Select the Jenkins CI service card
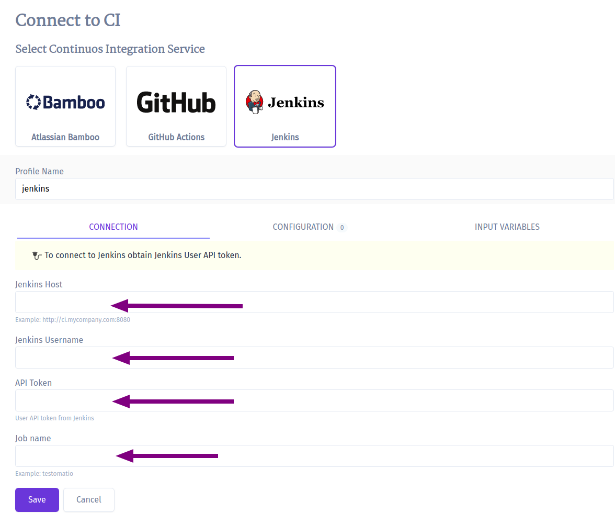 click(x=284, y=106)
